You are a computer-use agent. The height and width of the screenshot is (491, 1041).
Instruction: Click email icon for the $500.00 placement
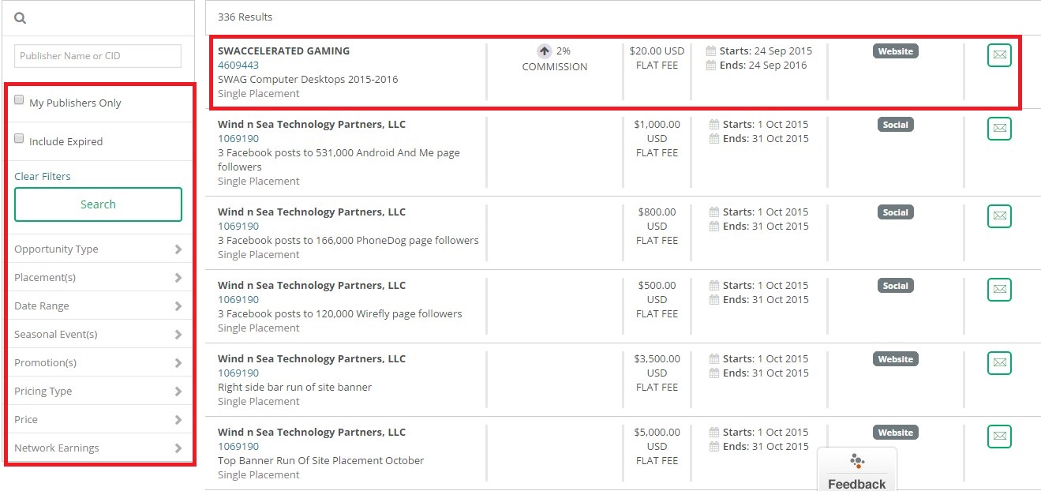[999, 290]
